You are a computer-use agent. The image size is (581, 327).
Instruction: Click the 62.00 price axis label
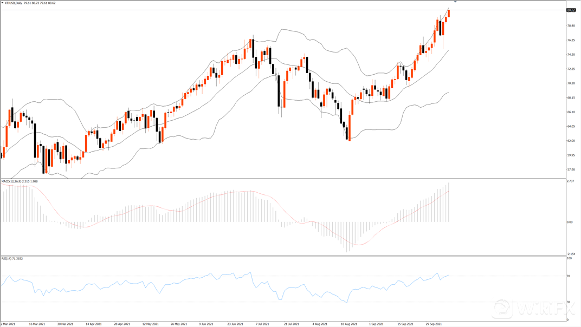pos(571,141)
